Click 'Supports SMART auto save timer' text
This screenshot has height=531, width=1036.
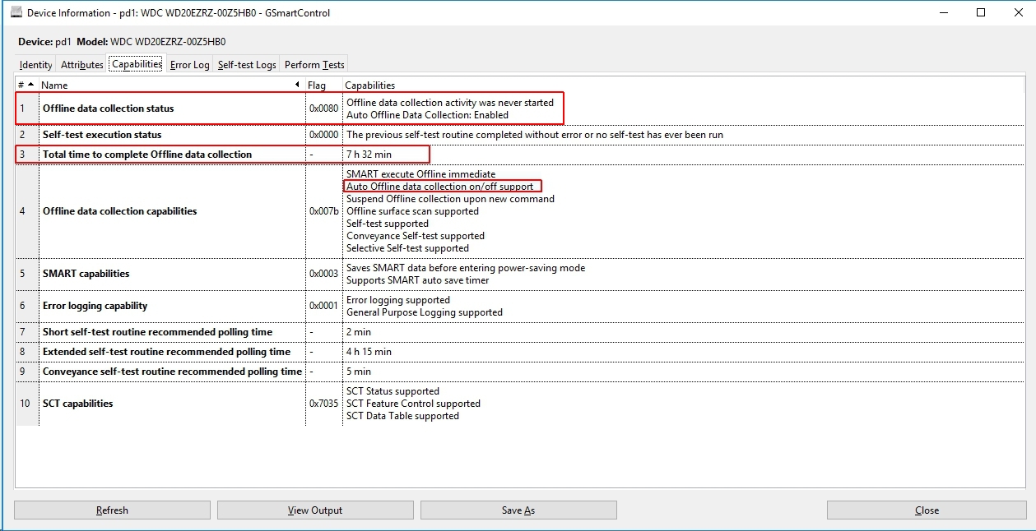417,280
